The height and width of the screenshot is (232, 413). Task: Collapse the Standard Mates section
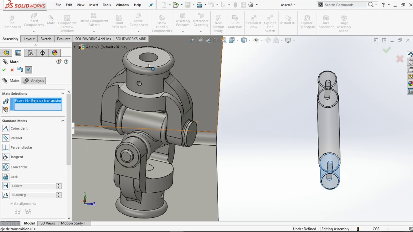pos(63,121)
